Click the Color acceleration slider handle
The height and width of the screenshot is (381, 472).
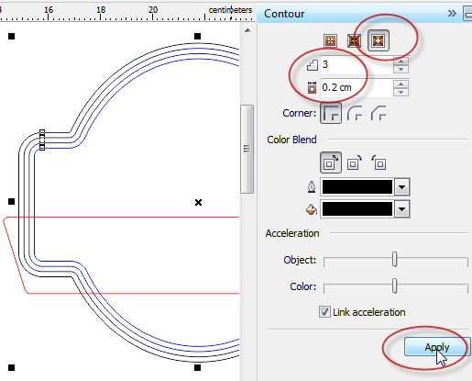click(395, 286)
